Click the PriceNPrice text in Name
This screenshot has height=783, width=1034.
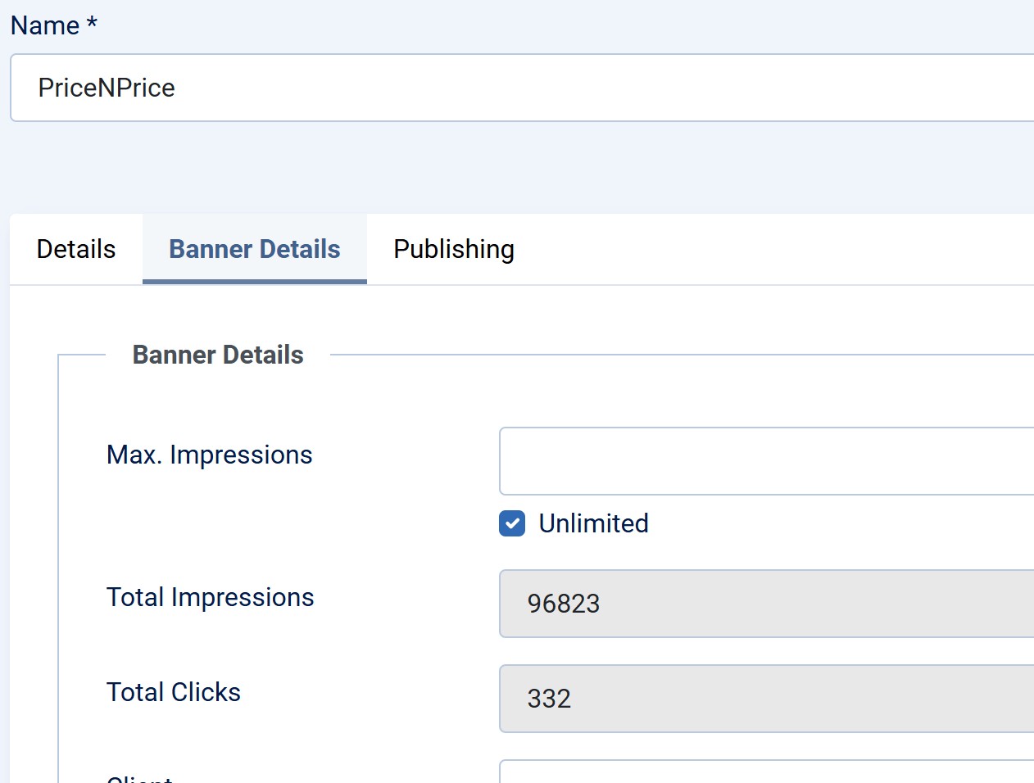(x=107, y=88)
